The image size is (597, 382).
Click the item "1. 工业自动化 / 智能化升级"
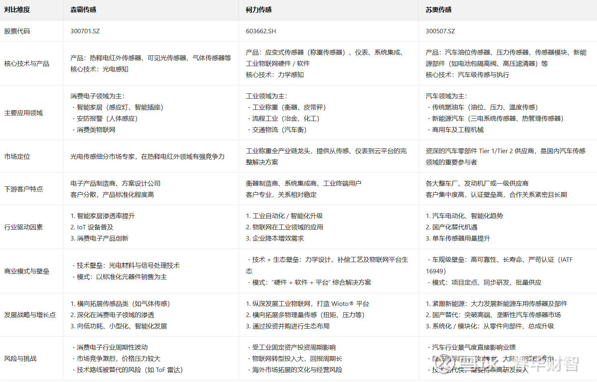tap(284, 216)
